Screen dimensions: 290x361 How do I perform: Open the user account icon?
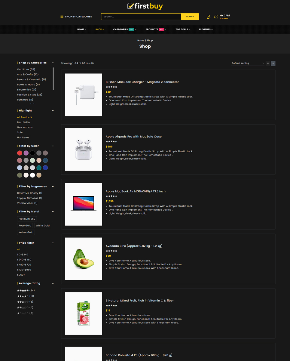209,17
